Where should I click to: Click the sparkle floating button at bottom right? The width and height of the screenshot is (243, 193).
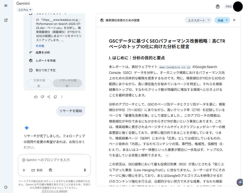click(240, 182)
